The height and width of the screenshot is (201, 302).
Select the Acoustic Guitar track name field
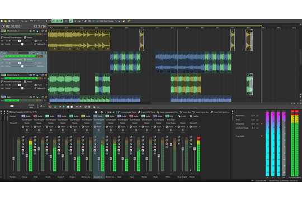click(x=18, y=53)
